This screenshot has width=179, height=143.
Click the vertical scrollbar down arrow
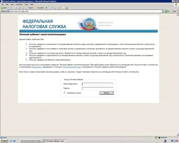point(178,135)
